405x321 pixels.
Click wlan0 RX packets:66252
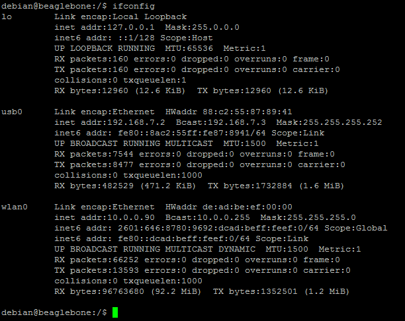(x=97, y=260)
